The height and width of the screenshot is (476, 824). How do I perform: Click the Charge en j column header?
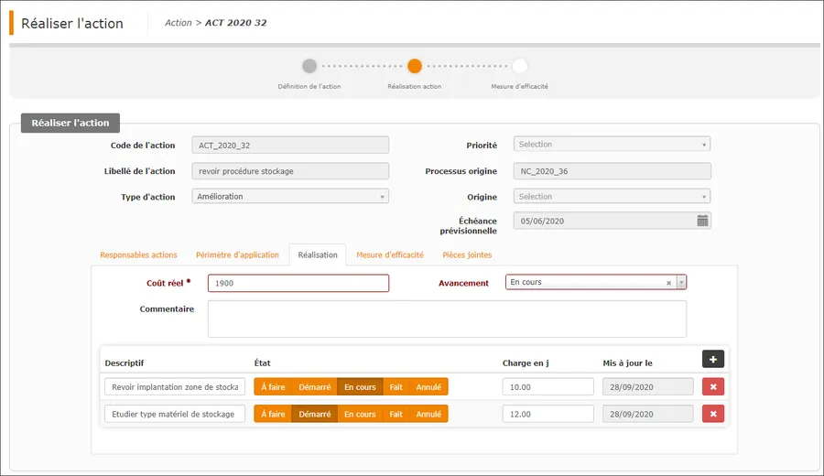[526, 363]
